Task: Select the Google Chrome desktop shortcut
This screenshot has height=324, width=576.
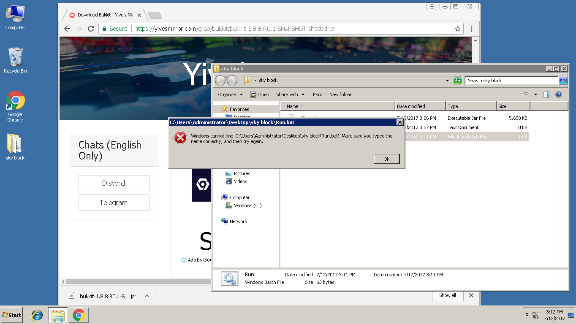Action: pyautogui.click(x=15, y=107)
